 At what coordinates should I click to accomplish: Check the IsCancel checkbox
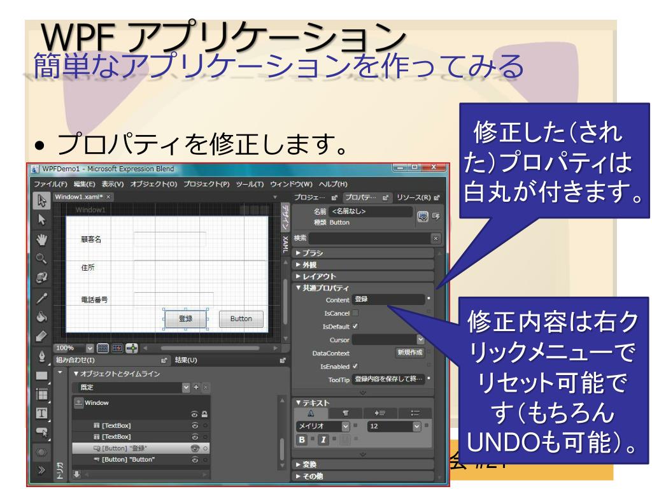(x=355, y=313)
